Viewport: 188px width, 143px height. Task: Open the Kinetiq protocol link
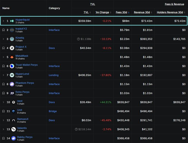(x=20, y=38)
